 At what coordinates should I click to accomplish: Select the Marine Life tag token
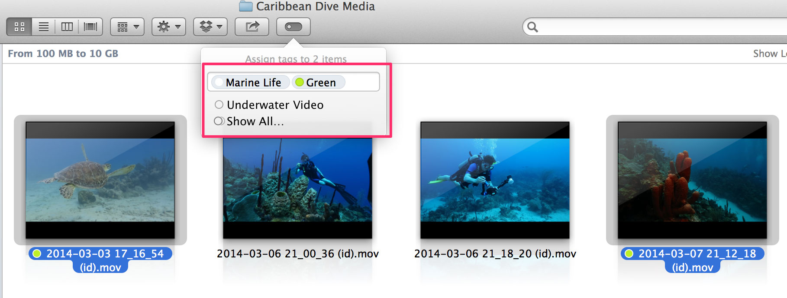251,82
